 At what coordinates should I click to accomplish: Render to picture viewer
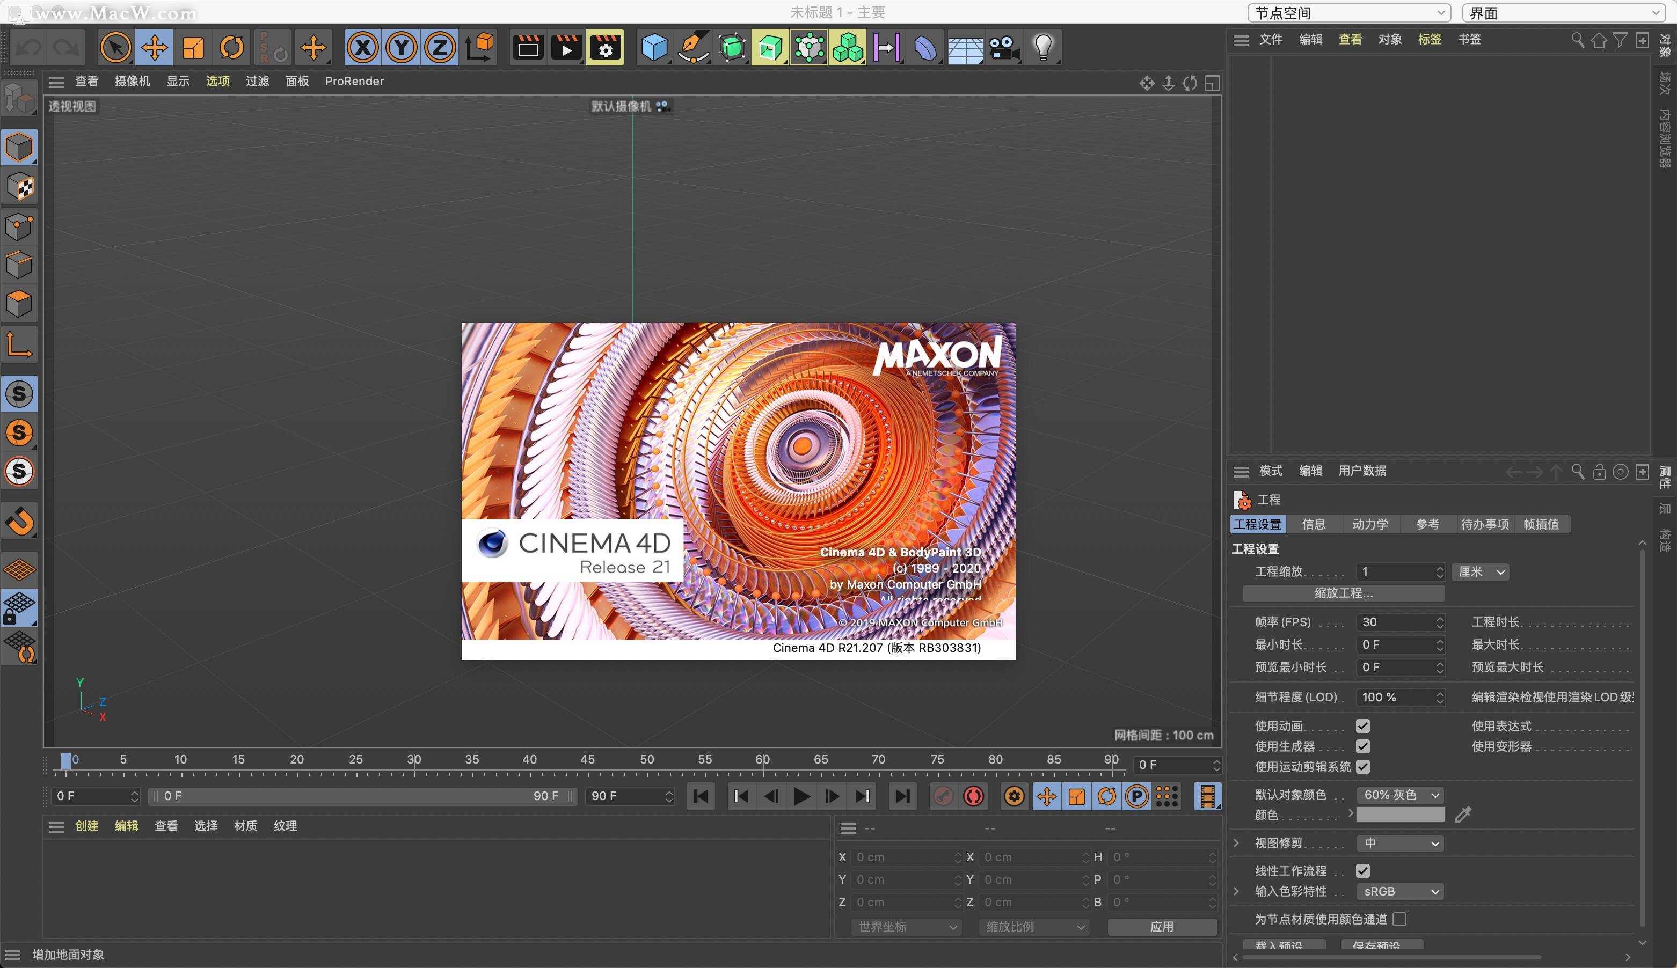(566, 47)
